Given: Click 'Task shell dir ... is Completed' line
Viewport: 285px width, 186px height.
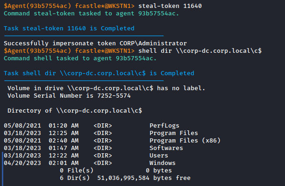Looking at the screenshot, I should click(99, 73).
